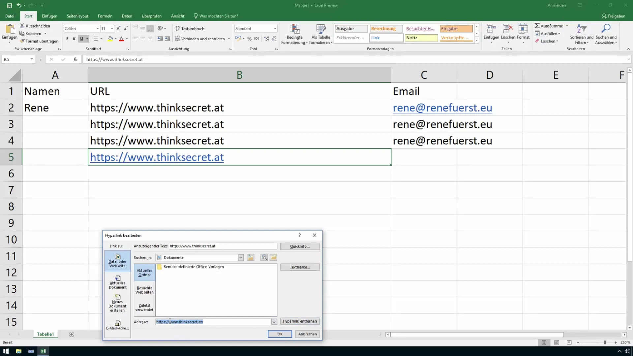Center text horizontally in cell
The image size is (633, 356).
(x=143, y=39)
